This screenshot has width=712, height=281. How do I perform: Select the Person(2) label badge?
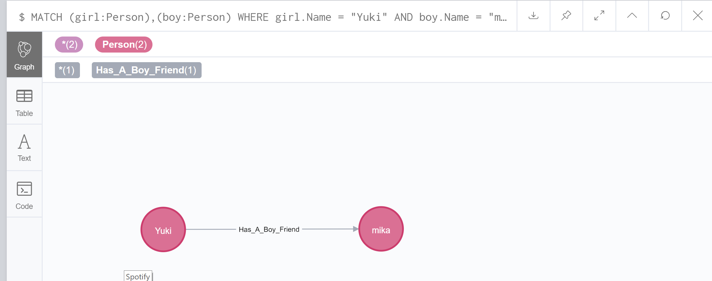(x=124, y=45)
